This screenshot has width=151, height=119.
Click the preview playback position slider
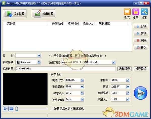[x=31, y=109]
